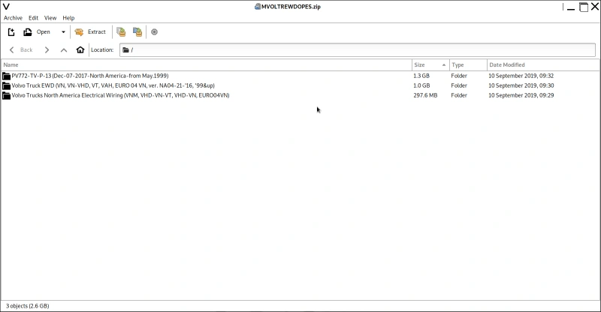Click the forward navigation arrow
Viewport: 601px width, 312px height.
tap(47, 49)
